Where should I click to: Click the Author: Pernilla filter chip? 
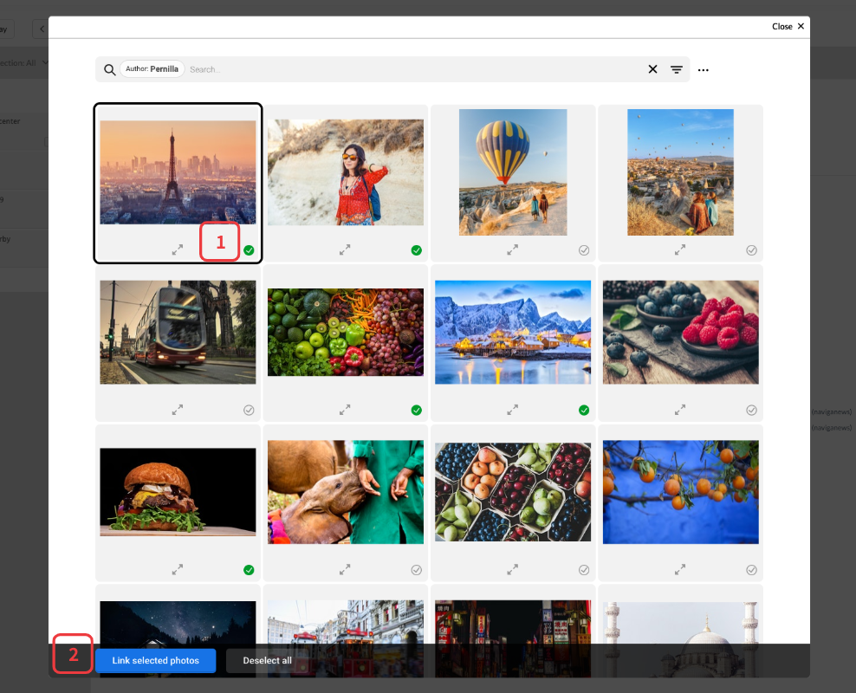tap(152, 69)
